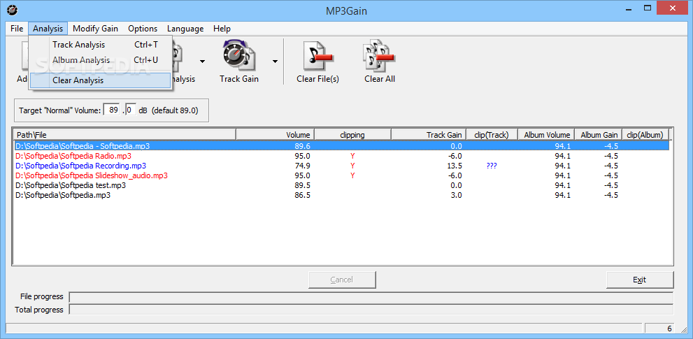Sort by Track Gain column header

[x=429, y=135]
